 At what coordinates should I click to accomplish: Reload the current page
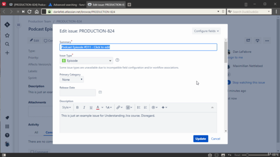coord(29,12)
